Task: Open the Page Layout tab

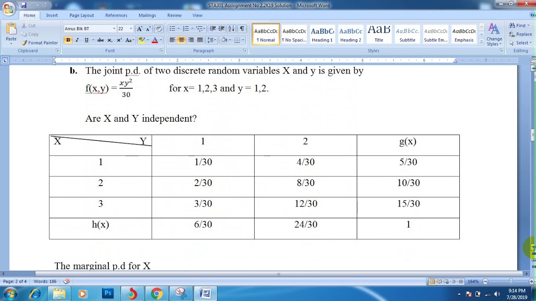Action: [x=82, y=15]
